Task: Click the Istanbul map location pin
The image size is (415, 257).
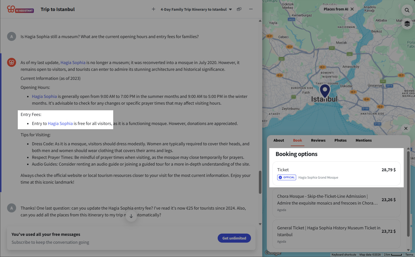Action: pos(325,91)
